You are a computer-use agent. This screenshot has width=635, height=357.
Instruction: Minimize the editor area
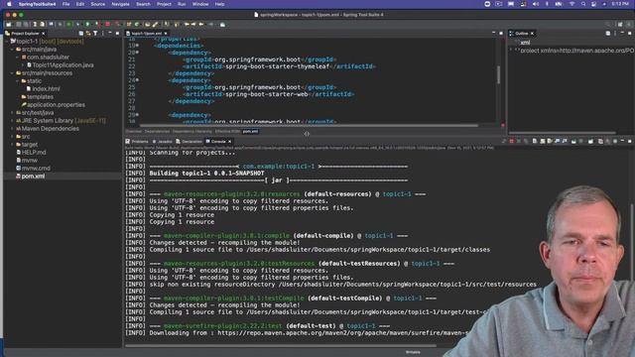[494, 33]
